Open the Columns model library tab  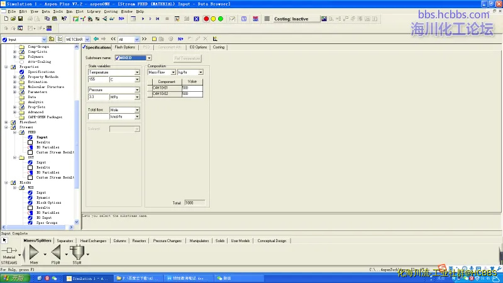119,241
